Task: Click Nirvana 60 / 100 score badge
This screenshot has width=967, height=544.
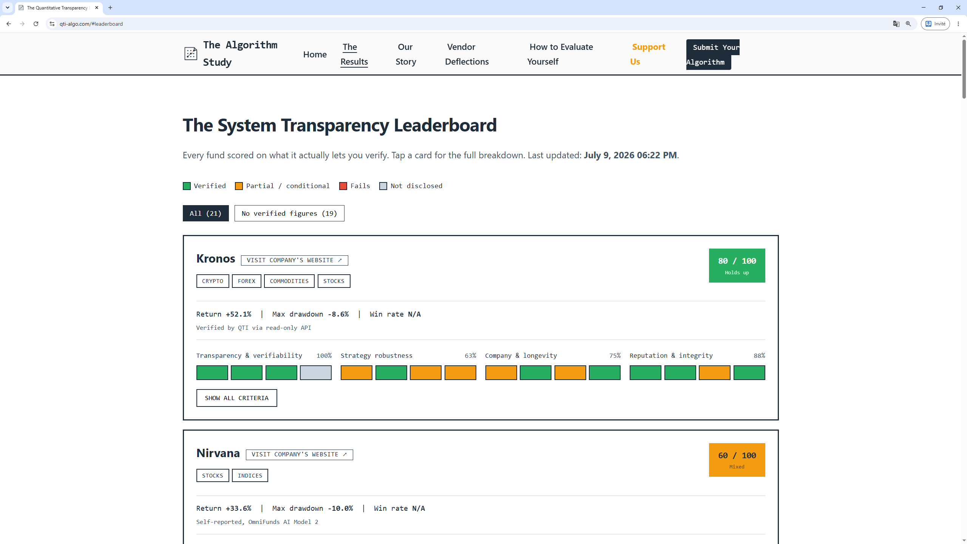Action: click(737, 460)
